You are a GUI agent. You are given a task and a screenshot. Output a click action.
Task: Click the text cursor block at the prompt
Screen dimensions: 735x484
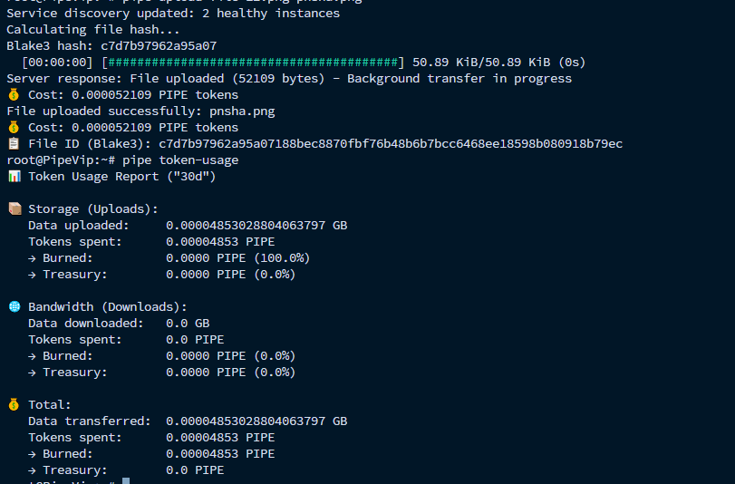pos(126,480)
